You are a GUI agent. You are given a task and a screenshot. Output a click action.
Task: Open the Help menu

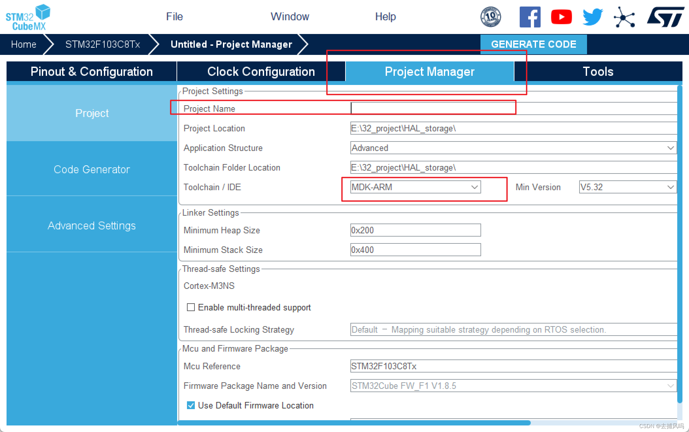coord(385,17)
